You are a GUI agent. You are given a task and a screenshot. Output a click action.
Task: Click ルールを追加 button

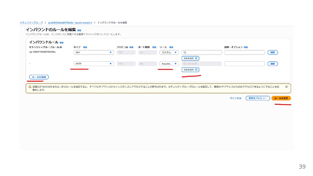point(39,77)
